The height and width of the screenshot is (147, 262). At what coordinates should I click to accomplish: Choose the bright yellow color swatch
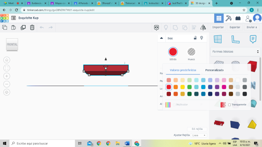coord(183,87)
